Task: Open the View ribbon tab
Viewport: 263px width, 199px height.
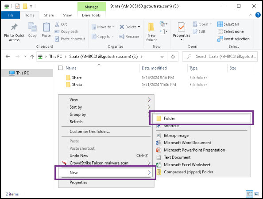Action: pyautogui.click(x=67, y=15)
